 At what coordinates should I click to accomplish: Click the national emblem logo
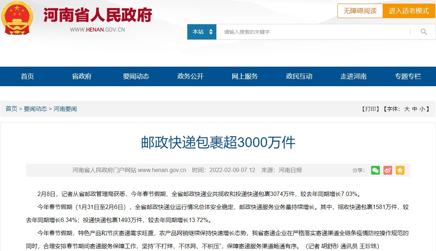[17, 18]
